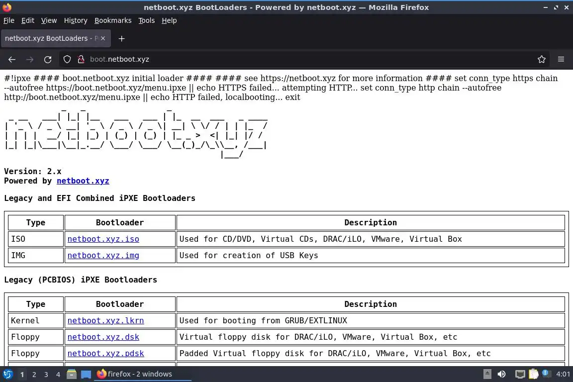Click the removable media eject tray icon
The height and width of the screenshot is (382, 573).
click(487, 374)
